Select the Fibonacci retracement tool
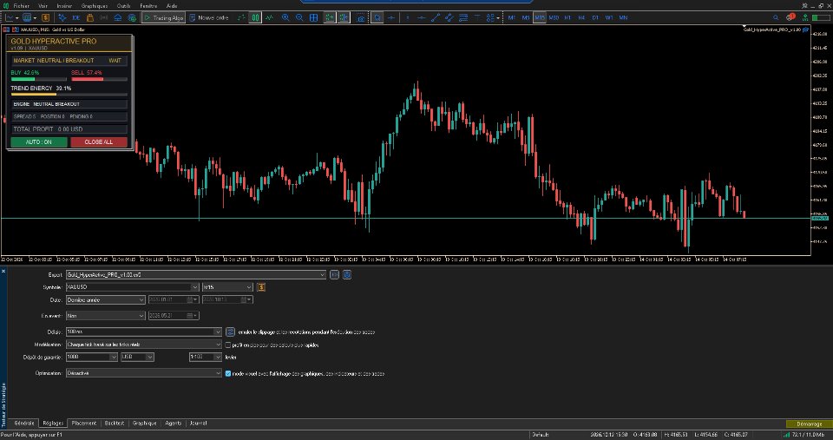This screenshot has width=833, height=440. click(463, 17)
